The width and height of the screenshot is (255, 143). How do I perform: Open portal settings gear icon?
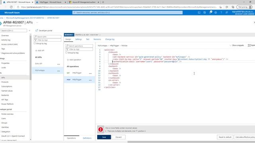(216, 12)
